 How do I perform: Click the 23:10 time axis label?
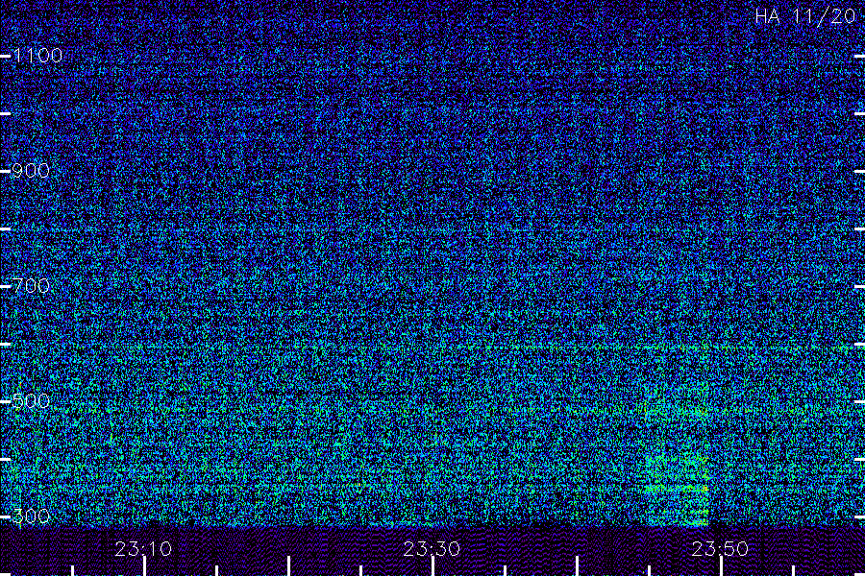pos(143,548)
